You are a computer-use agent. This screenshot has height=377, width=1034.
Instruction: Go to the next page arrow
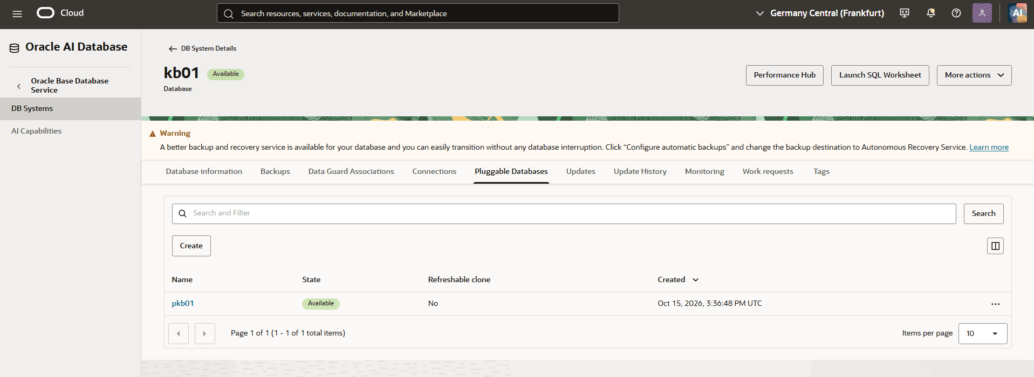(205, 333)
